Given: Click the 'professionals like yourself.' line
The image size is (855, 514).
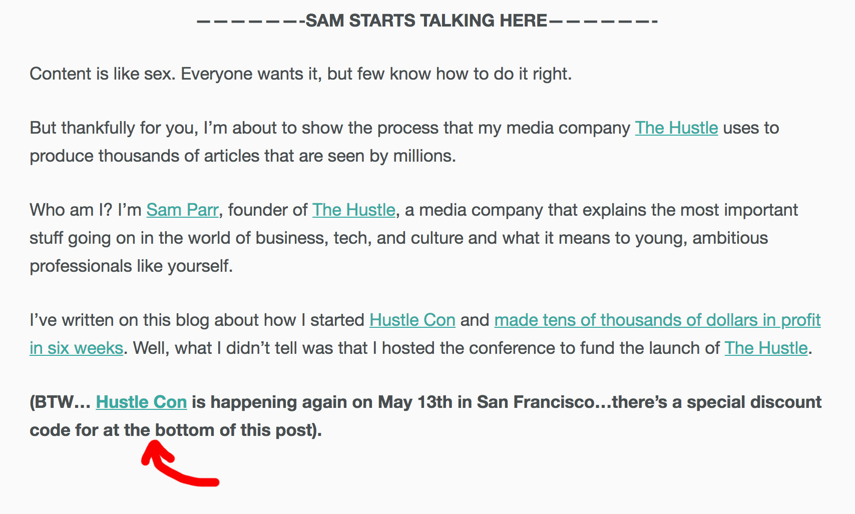Looking at the screenshot, I should [131, 266].
